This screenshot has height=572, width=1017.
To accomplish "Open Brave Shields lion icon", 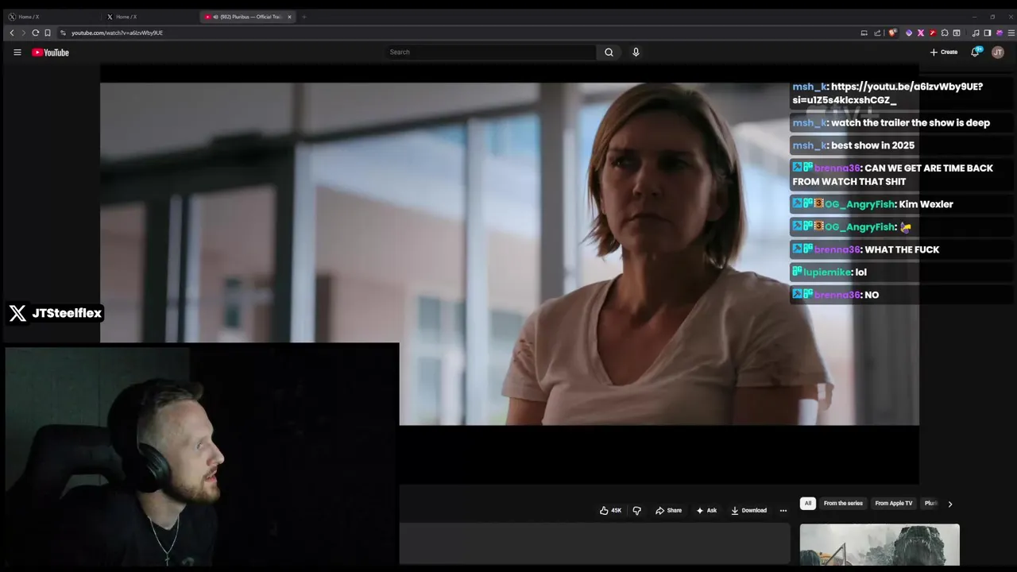I will click(892, 33).
